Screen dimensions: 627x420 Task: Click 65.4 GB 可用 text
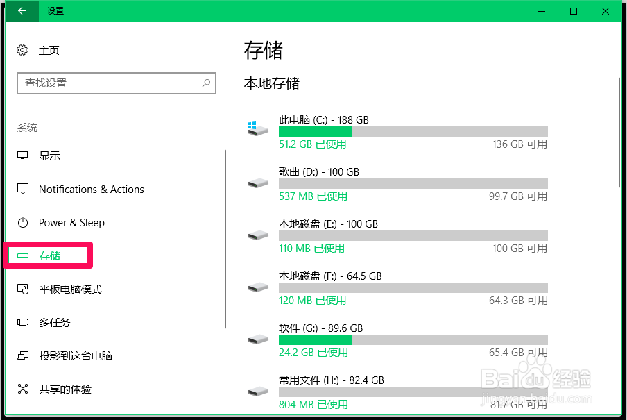518,353
